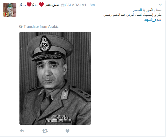Retweet this post using the retweet icon
The height and width of the screenshot is (137, 166).
tap(45, 131)
